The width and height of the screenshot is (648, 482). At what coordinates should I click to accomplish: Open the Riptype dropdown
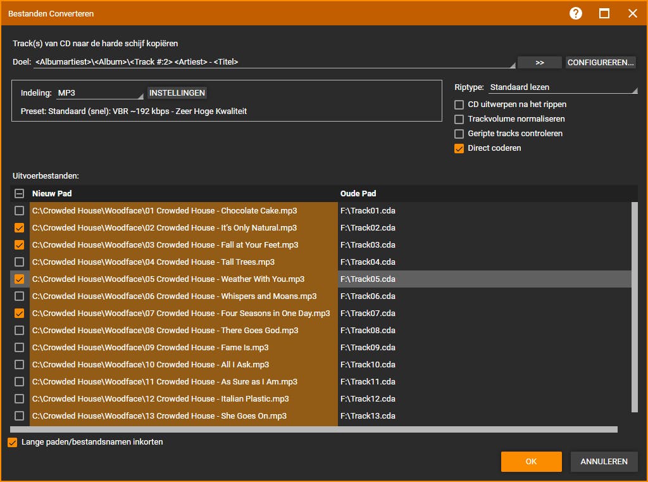click(563, 87)
